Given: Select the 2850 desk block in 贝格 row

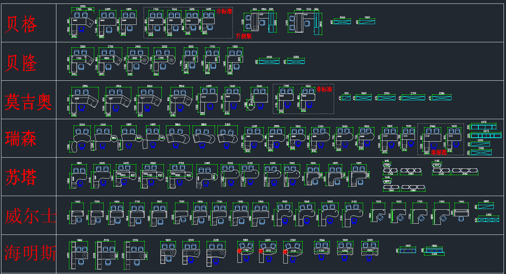Looking at the screenshot, I should pos(83,23).
